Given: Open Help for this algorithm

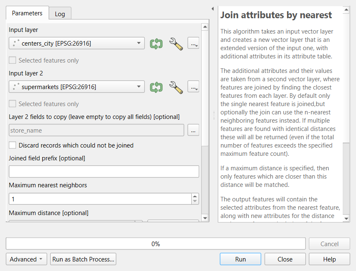Looking at the screenshot, I should click(x=330, y=259).
